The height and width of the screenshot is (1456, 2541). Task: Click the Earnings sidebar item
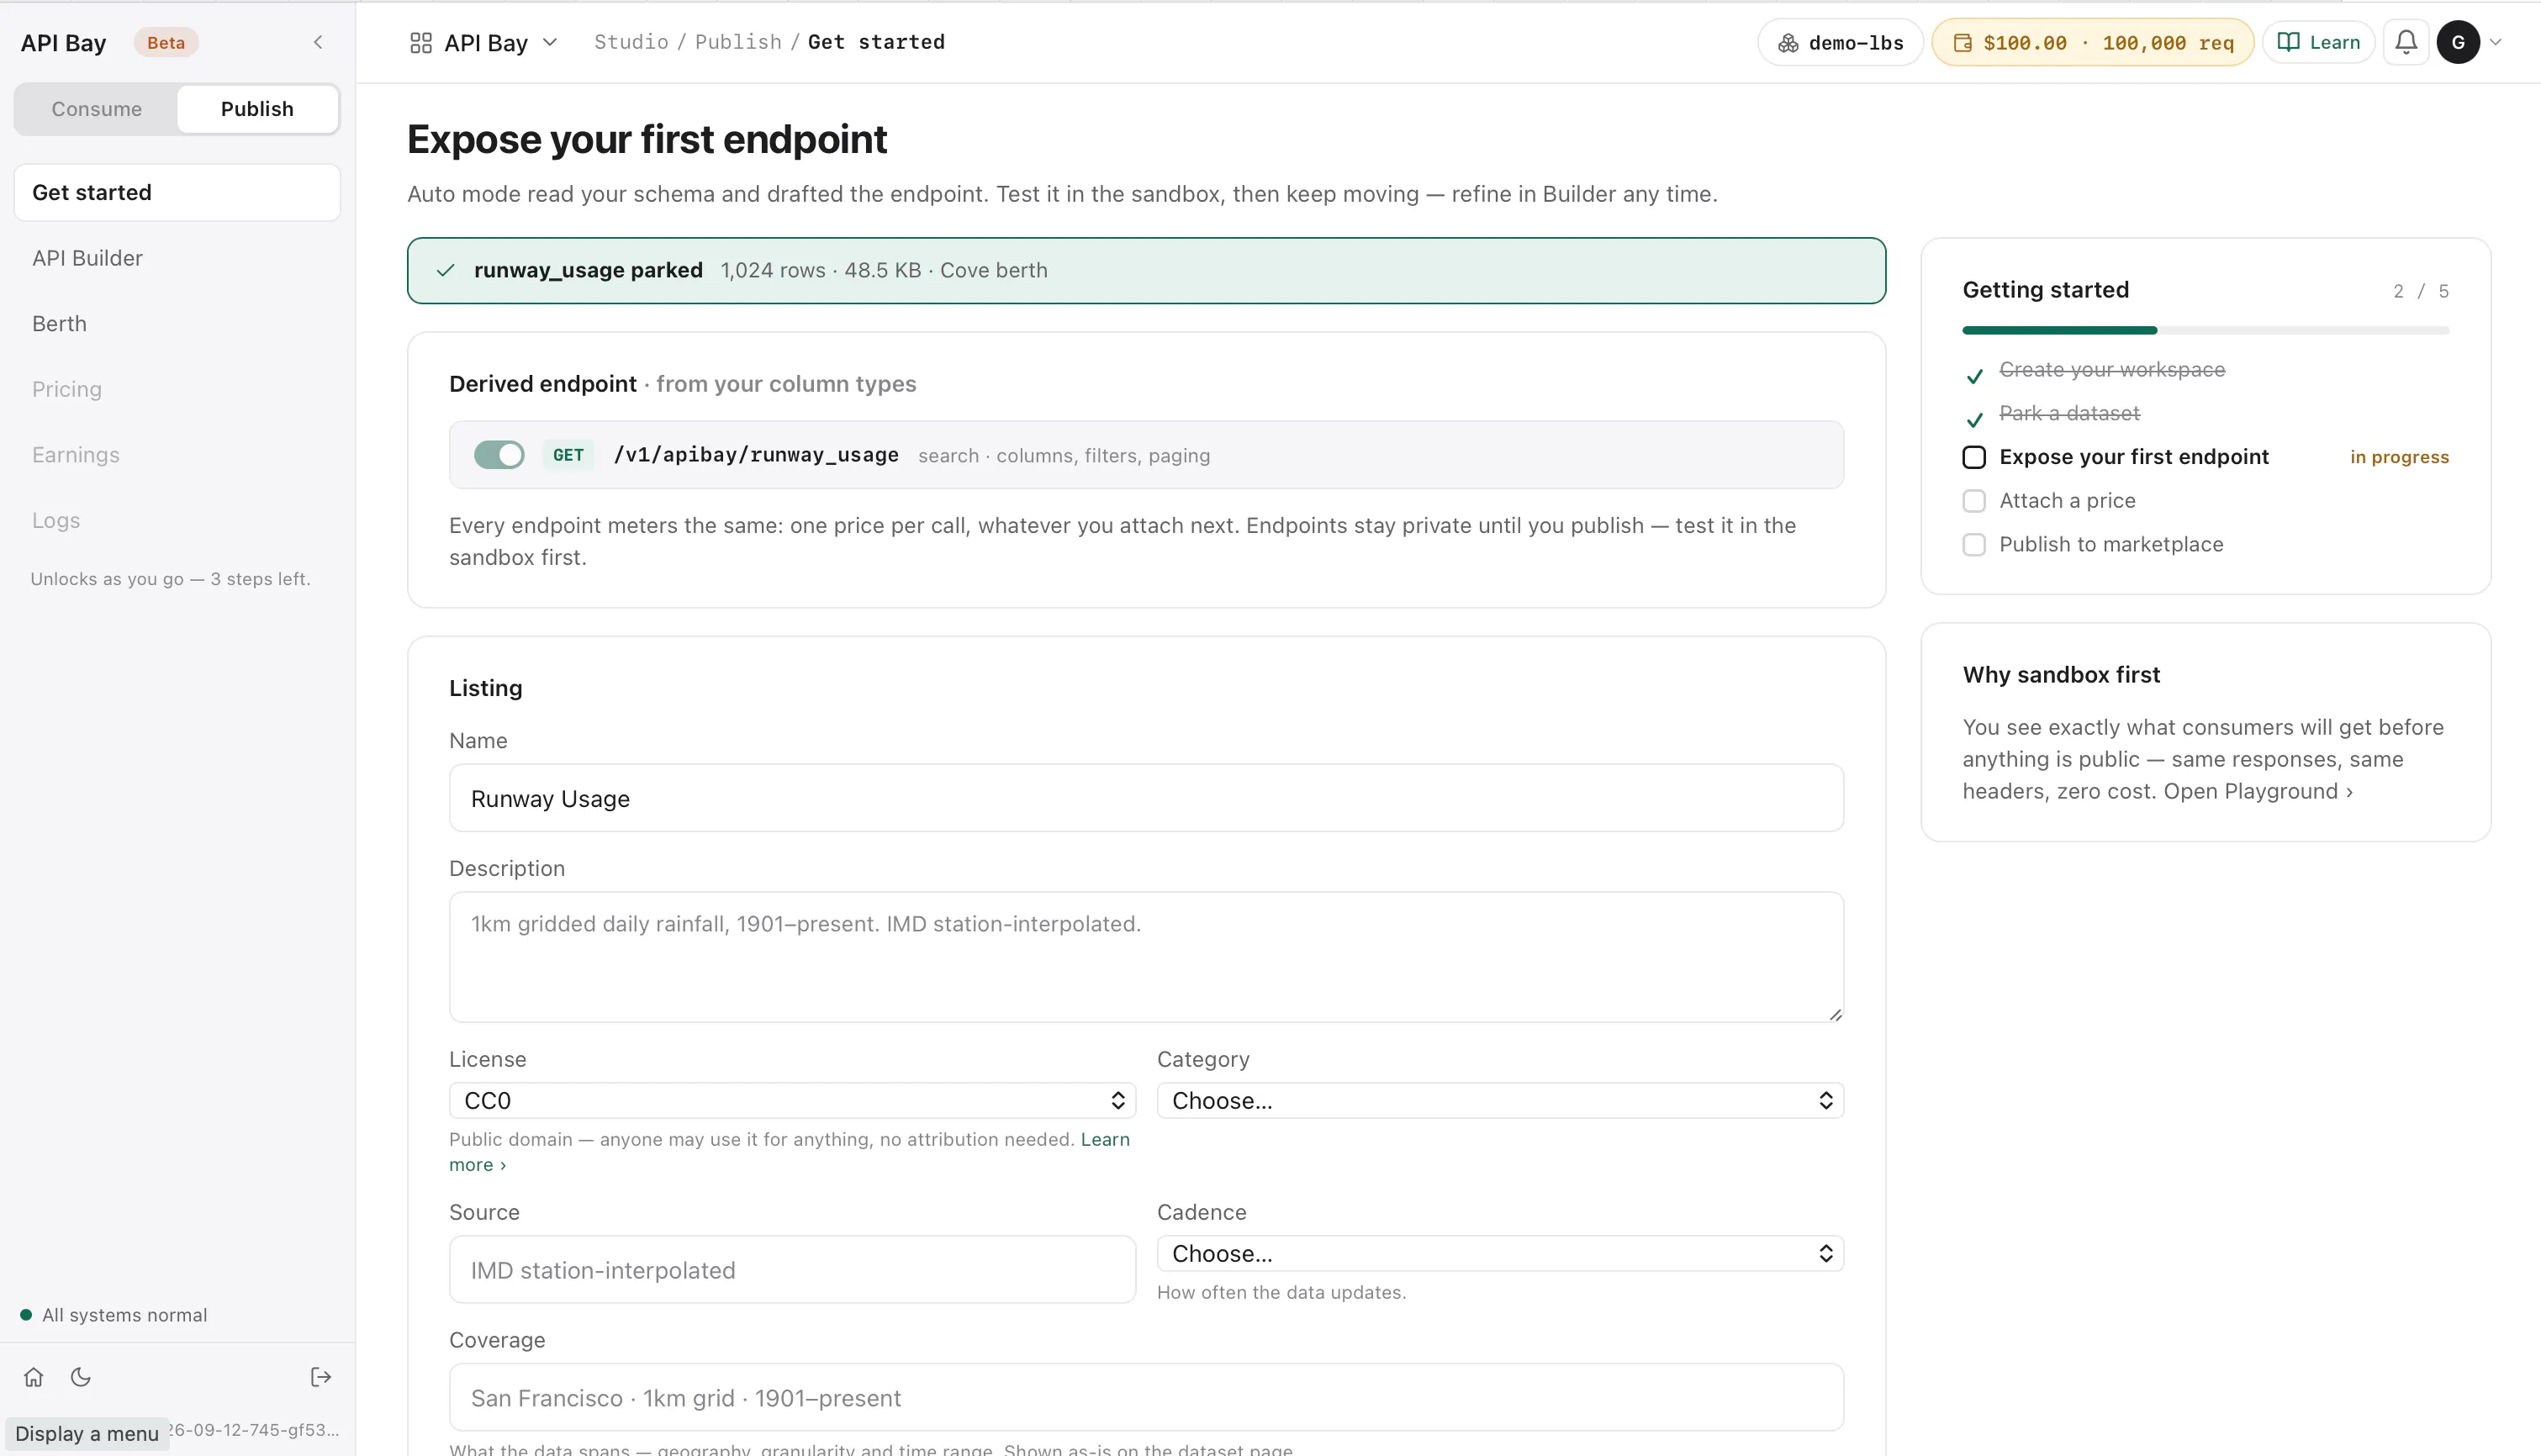[177, 455]
